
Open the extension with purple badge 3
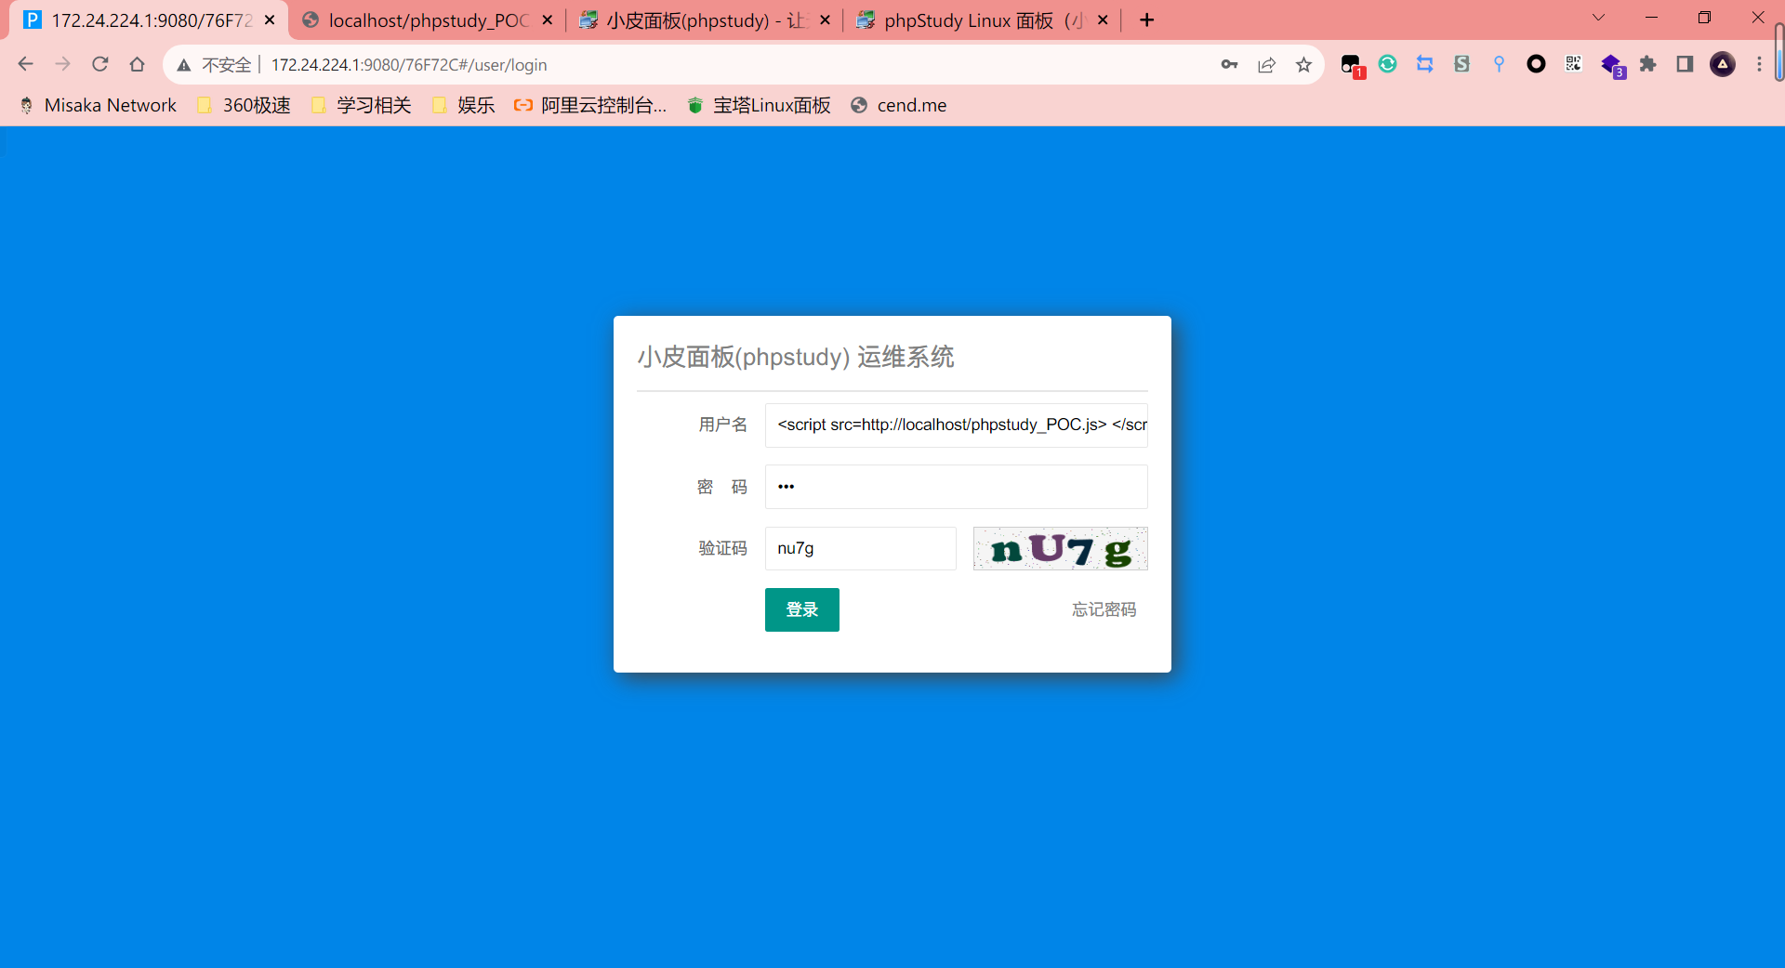coord(1612,65)
